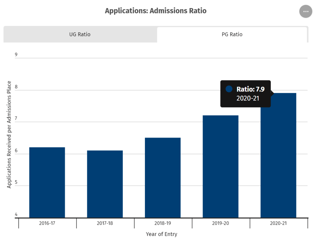This screenshot has height=243, width=315.
Task: Click the 'Applications: Admissions Ratio' chart title
Action: point(156,11)
